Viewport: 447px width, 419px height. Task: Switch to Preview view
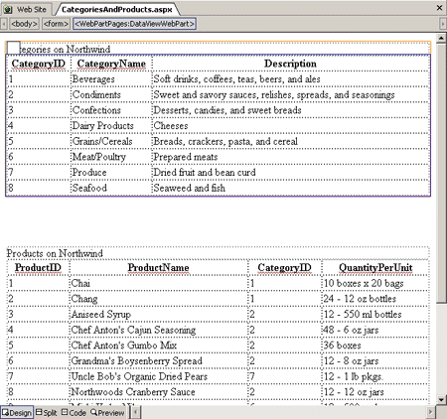107,413
